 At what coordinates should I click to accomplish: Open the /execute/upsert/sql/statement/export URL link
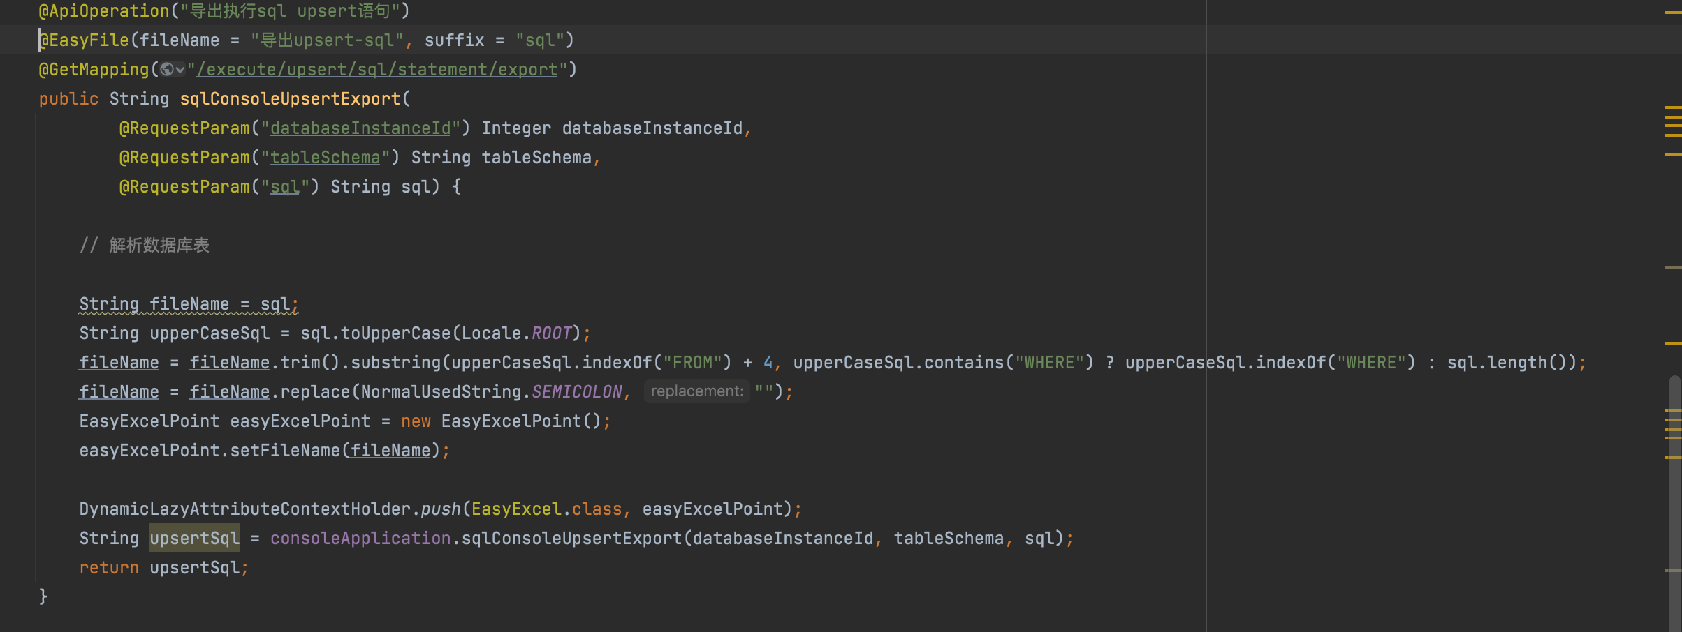376,70
